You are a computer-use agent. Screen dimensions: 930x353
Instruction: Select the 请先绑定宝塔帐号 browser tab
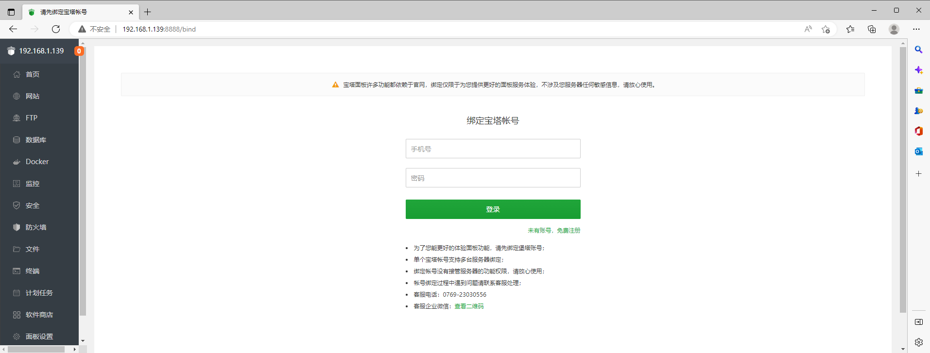click(81, 12)
